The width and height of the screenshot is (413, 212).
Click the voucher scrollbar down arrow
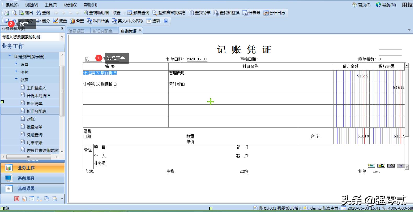pos(406,167)
